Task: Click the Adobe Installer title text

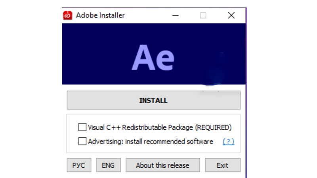Action: tap(100, 15)
